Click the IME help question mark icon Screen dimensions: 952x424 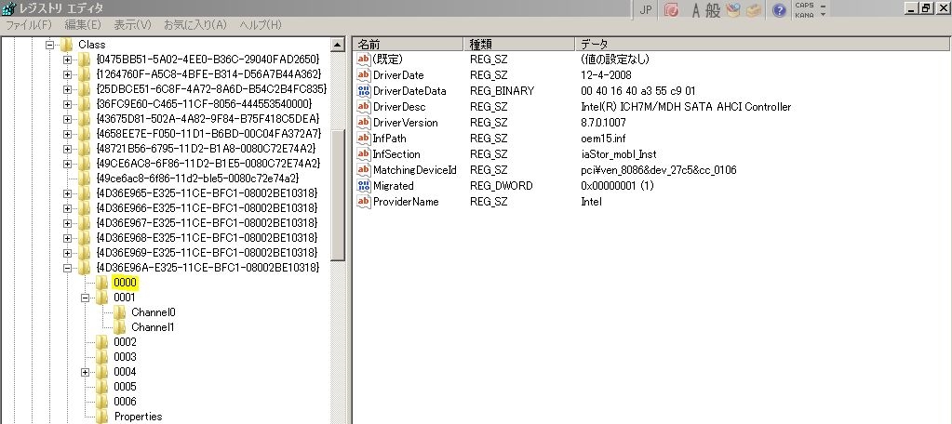click(779, 10)
